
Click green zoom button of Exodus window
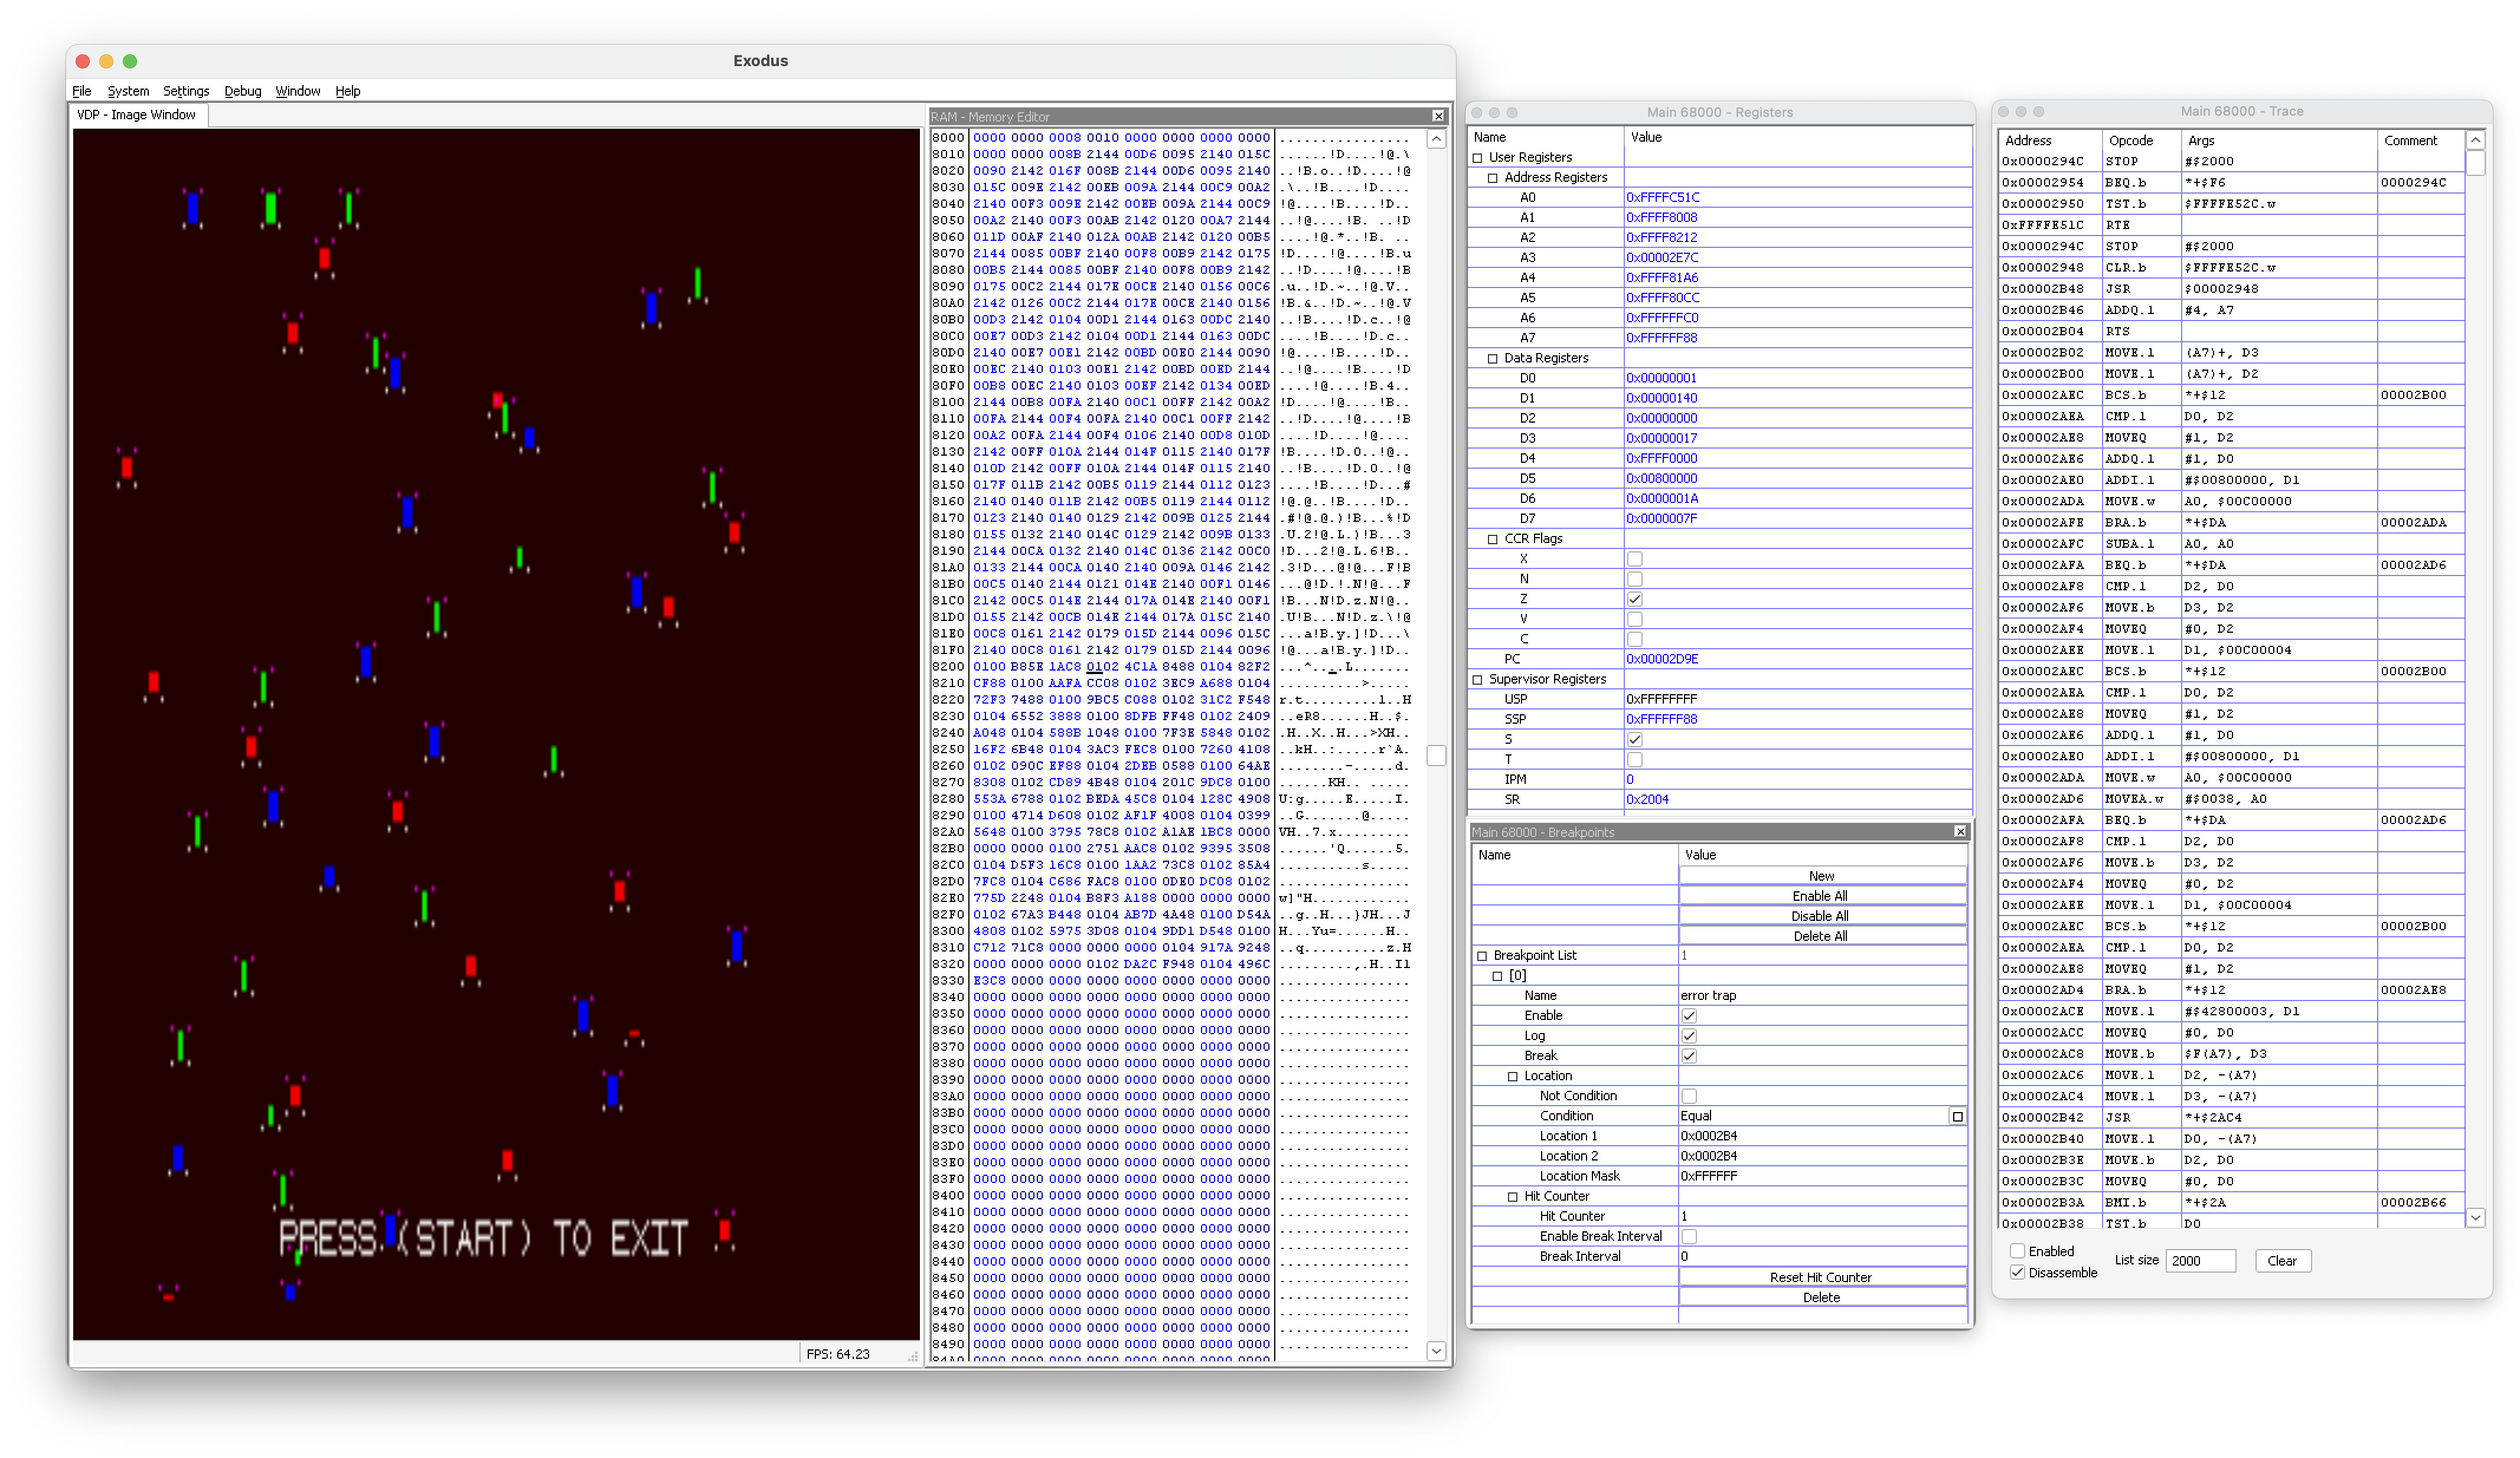[130, 61]
